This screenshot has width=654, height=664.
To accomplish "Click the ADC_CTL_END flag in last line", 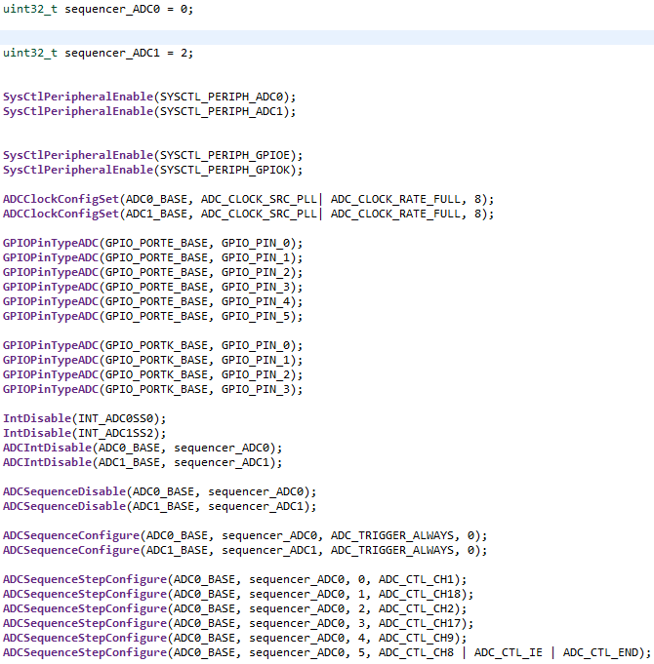I will [x=600, y=652].
